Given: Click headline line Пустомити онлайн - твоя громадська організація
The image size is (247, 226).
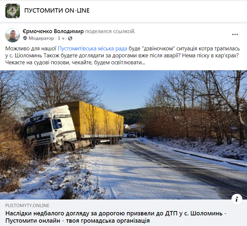Looking at the screenshot, I should click(78, 221).
